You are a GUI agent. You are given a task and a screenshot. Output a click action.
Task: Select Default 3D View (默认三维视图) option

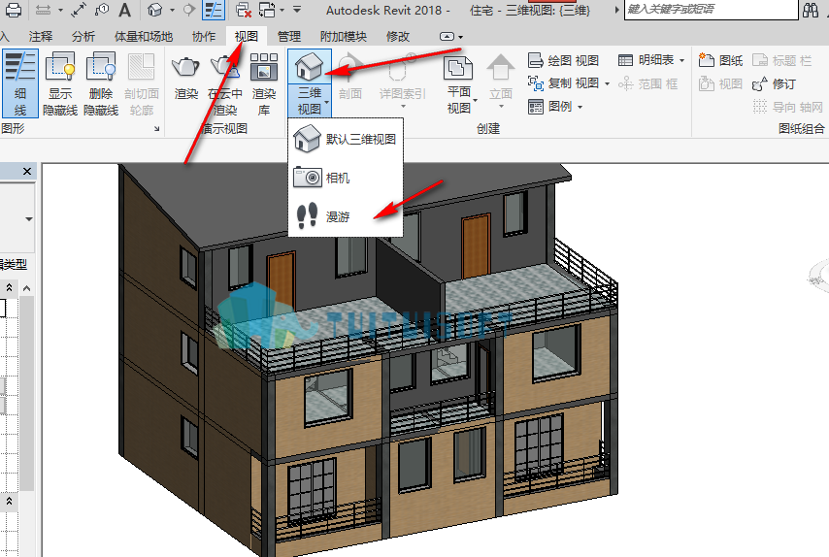pos(346,139)
